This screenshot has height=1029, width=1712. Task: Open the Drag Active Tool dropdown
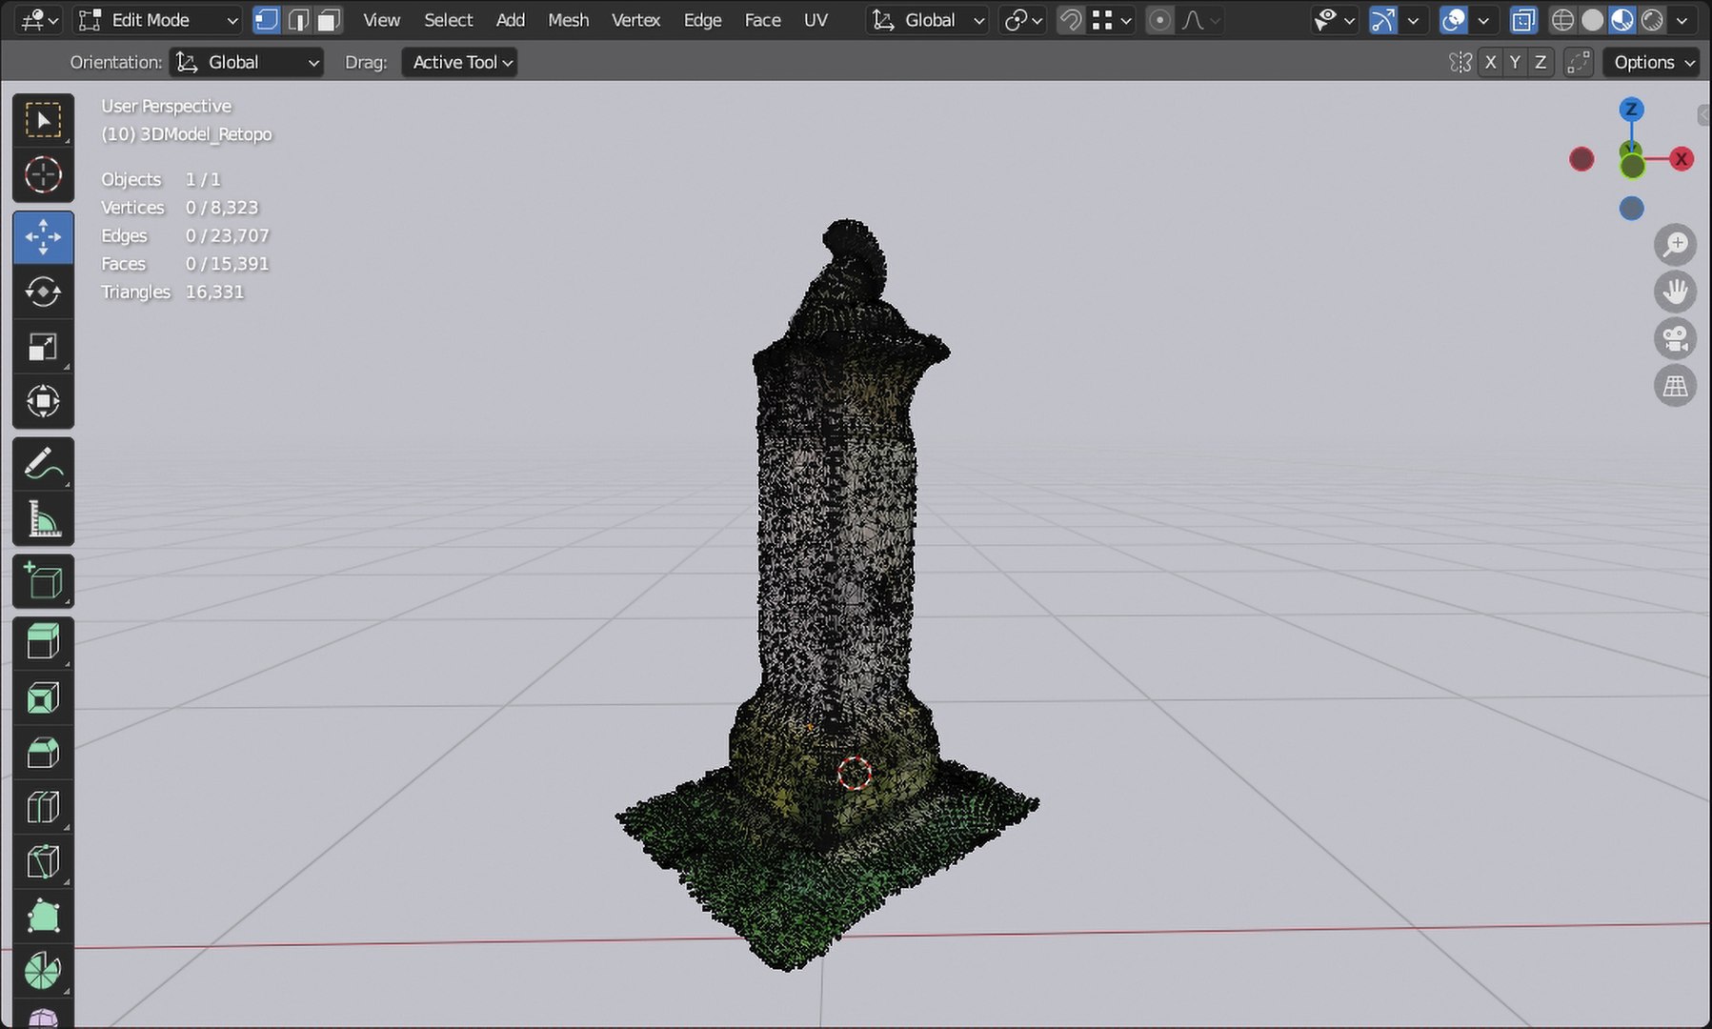pos(459,62)
